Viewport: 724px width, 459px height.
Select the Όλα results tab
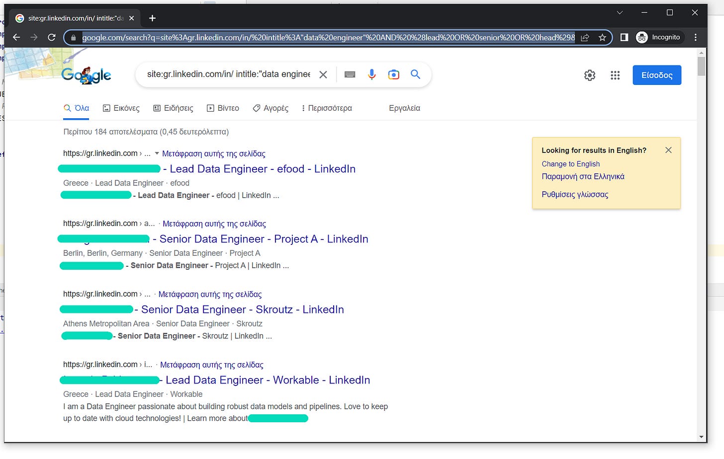coord(76,108)
